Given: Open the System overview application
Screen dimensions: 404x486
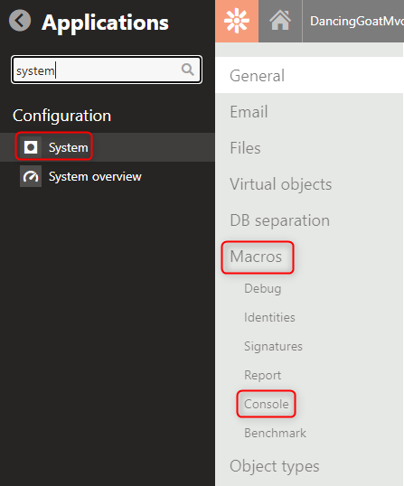Looking at the screenshot, I should [x=95, y=177].
